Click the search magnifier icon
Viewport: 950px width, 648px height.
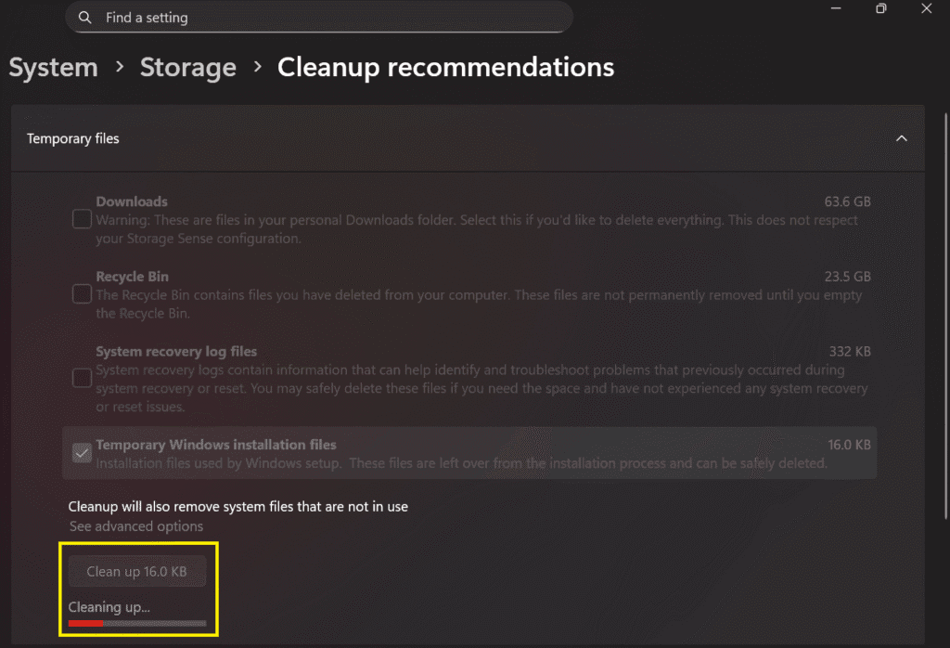tap(84, 17)
